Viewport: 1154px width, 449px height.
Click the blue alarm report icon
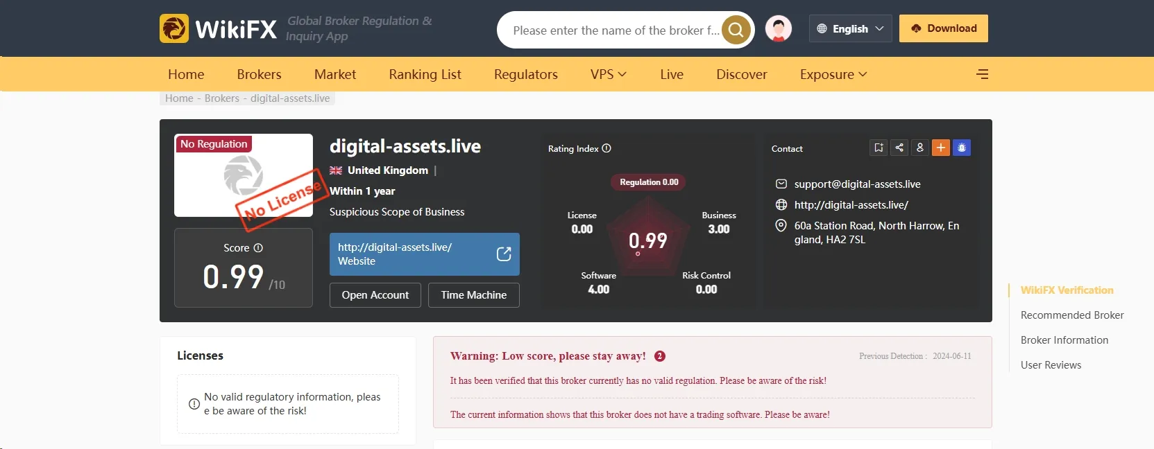pyautogui.click(x=962, y=148)
